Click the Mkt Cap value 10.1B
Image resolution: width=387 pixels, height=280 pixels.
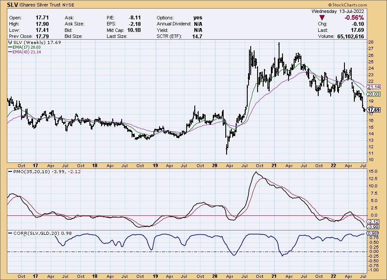[134, 30]
